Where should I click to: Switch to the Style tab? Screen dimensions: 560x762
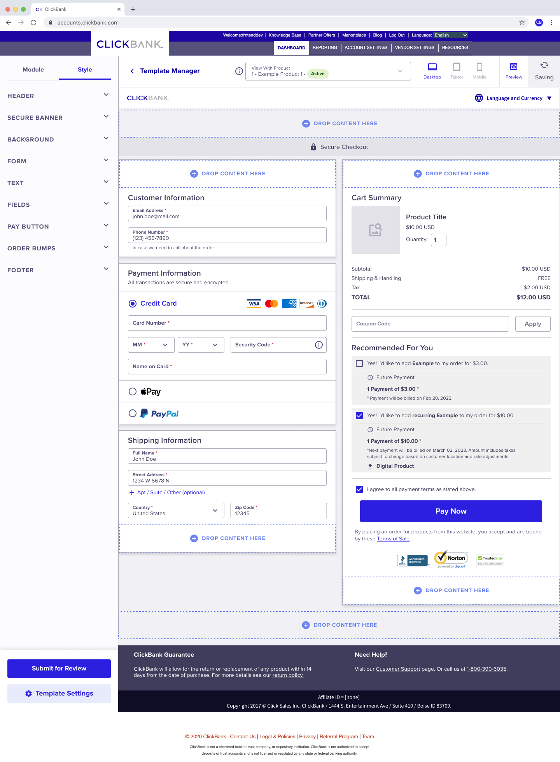click(x=85, y=70)
